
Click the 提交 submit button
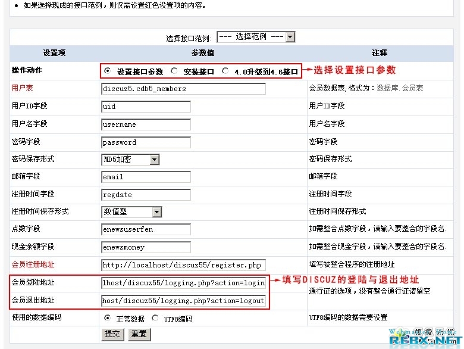[x=112, y=334]
